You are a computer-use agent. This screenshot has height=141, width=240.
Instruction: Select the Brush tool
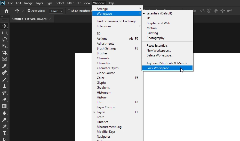coord(4,80)
